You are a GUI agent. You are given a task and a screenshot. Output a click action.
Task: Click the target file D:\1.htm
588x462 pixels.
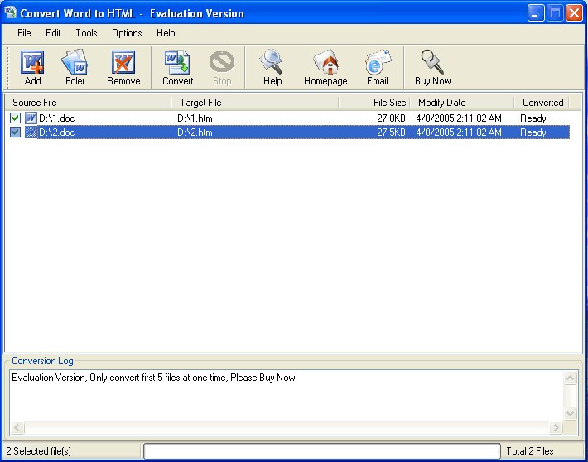195,118
